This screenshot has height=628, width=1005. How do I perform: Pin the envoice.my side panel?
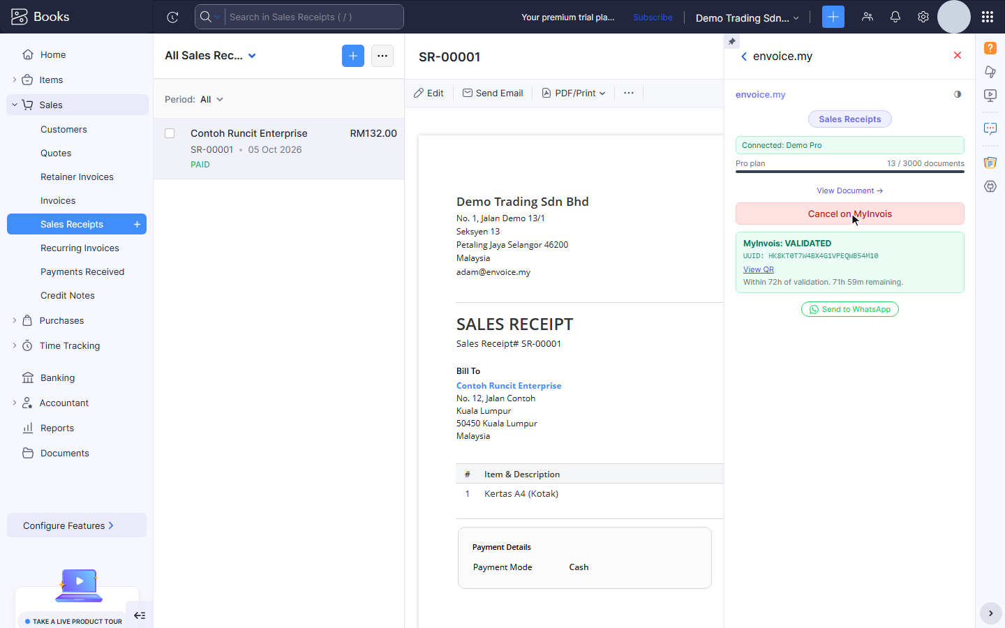point(731,41)
